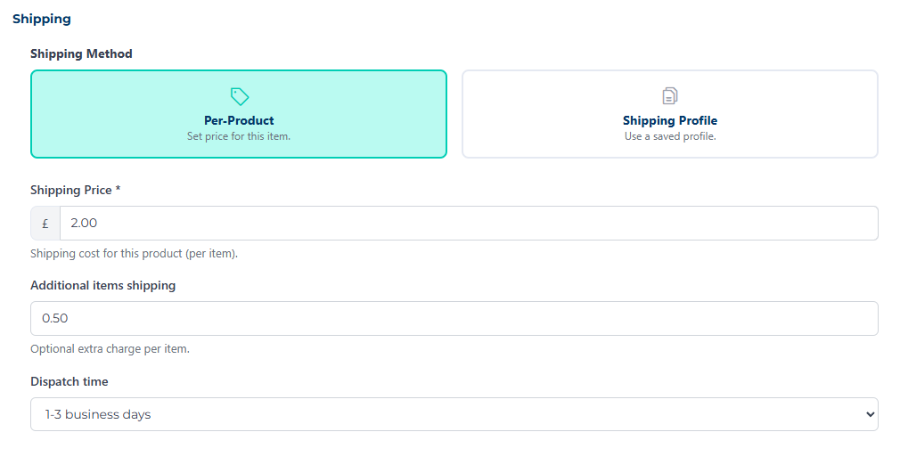Click the bold 'Shipping Profile' title text

tap(670, 121)
